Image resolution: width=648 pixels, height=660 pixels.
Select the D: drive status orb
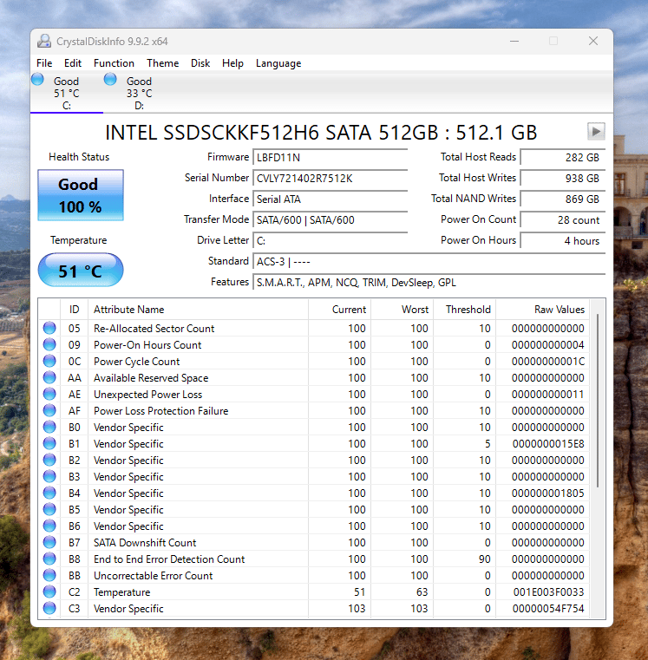tap(110, 79)
